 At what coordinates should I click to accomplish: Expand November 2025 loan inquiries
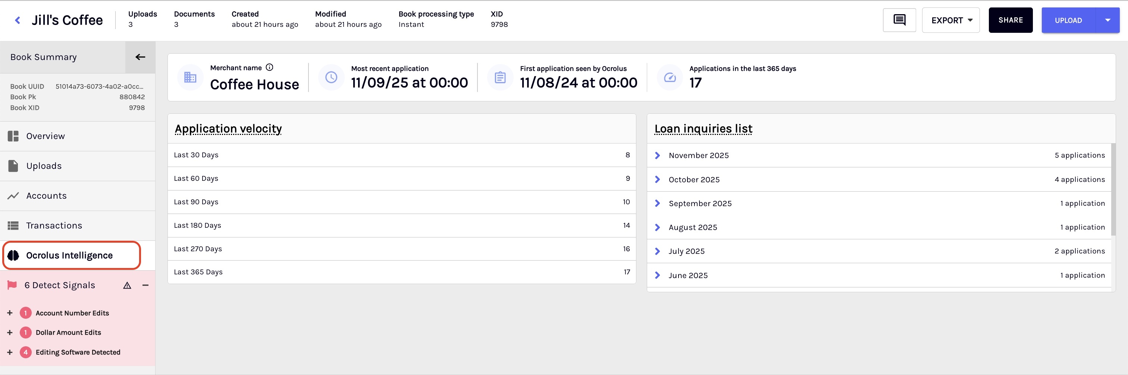coord(657,155)
